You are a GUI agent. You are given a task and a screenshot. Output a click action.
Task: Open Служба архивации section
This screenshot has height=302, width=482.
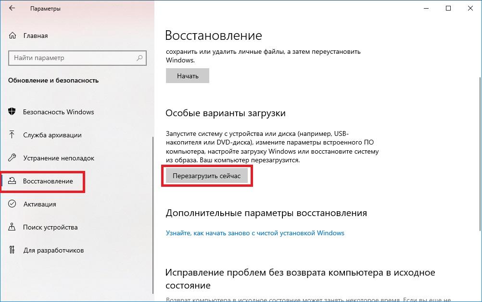click(x=52, y=135)
